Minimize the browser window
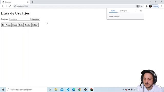This screenshot has height=92, width=164. coord(150,2)
